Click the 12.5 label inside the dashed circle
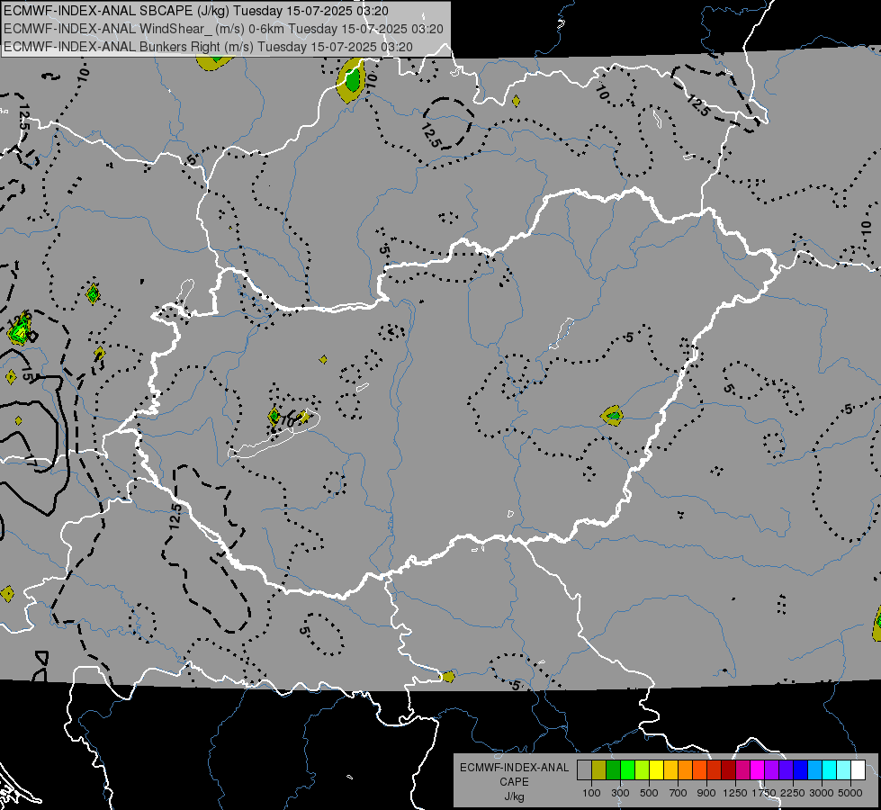 coord(430,136)
